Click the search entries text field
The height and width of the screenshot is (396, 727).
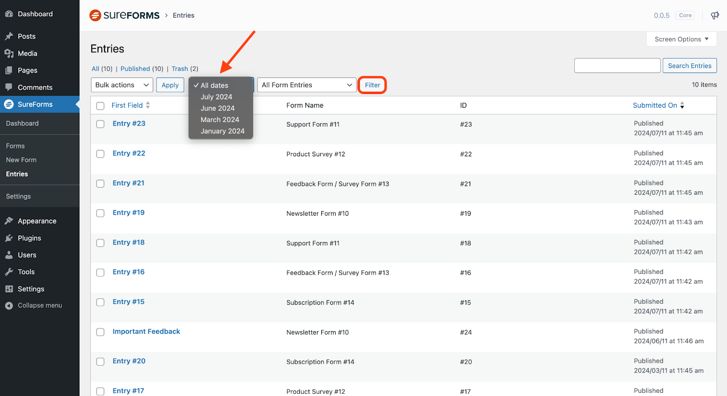(x=617, y=65)
